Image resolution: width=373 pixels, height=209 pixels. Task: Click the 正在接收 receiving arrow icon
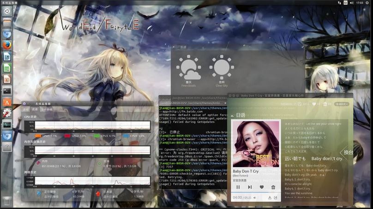(39, 194)
